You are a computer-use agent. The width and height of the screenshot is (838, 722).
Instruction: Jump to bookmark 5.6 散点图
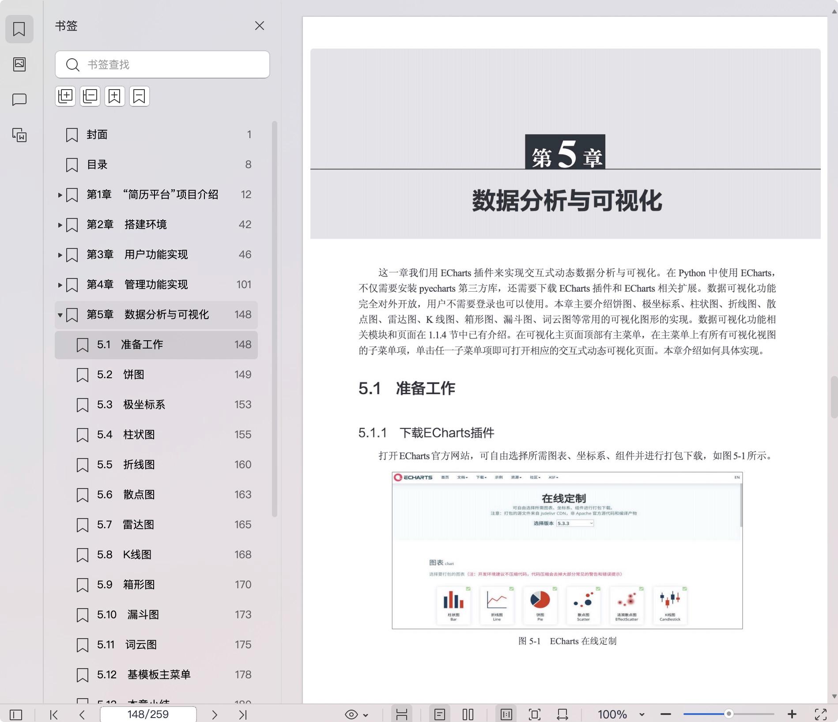(x=156, y=495)
